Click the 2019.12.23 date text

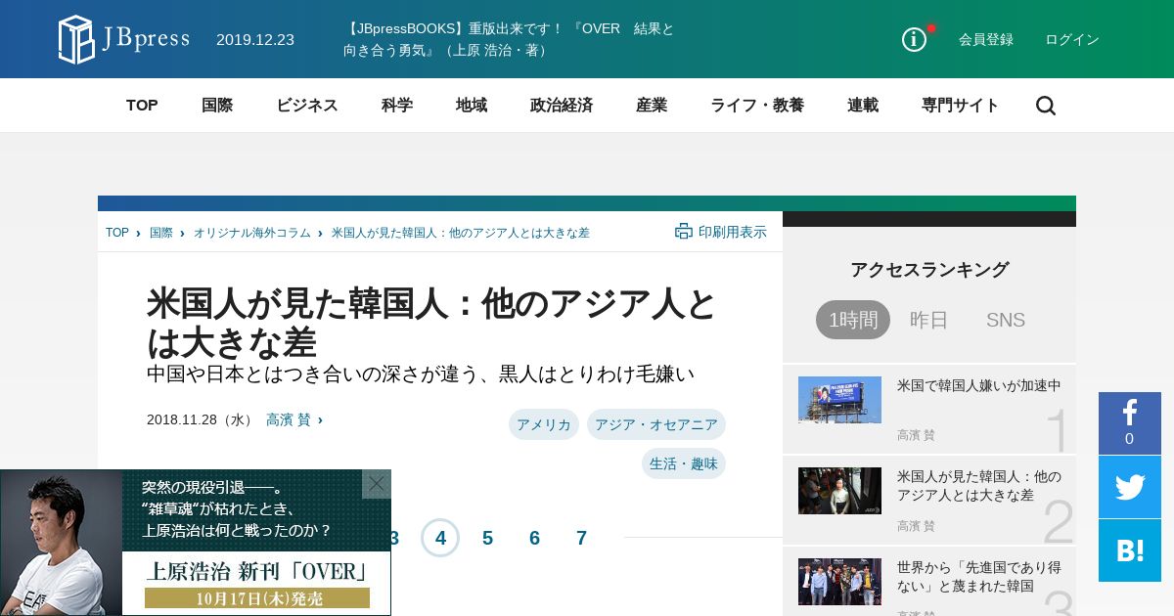255,40
